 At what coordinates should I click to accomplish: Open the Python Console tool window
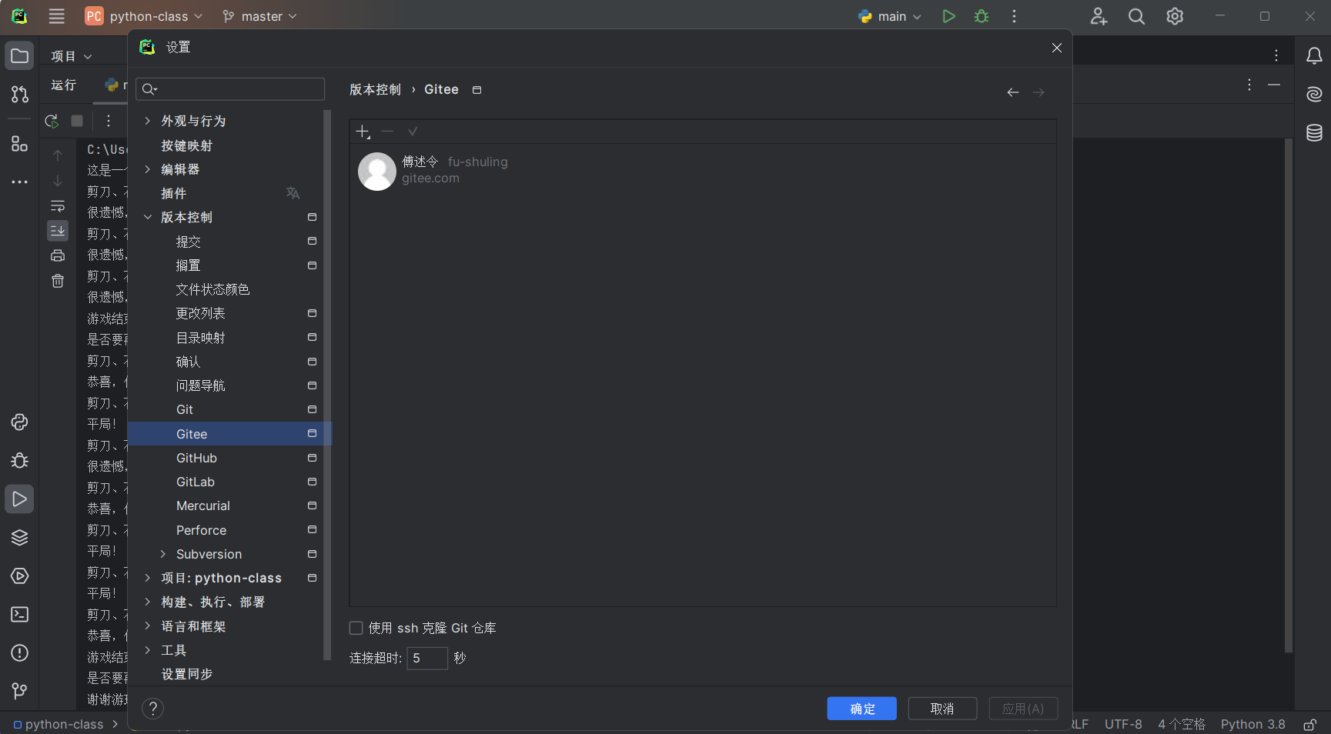click(x=20, y=422)
